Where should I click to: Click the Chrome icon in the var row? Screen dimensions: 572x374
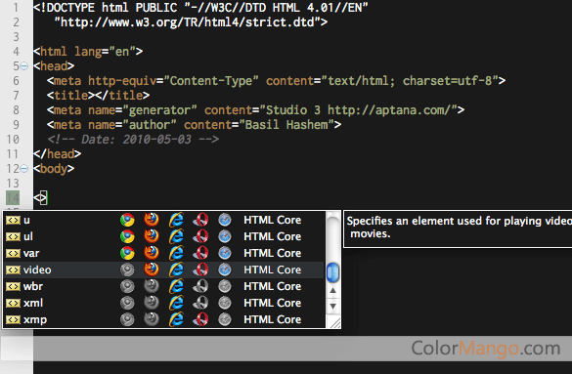click(127, 253)
